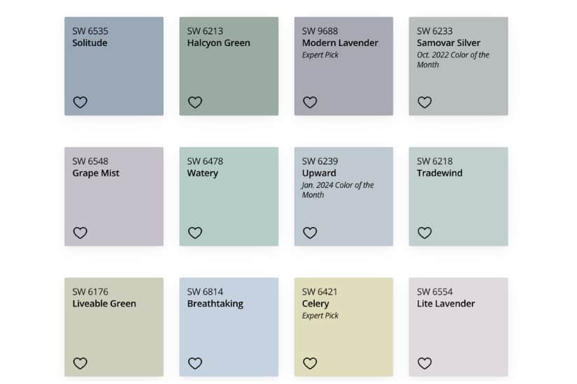Viewport: 577px width, 384px height.
Task: Click "Oct. 2022 Color of the Month" label
Action: (x=453, y=60)
